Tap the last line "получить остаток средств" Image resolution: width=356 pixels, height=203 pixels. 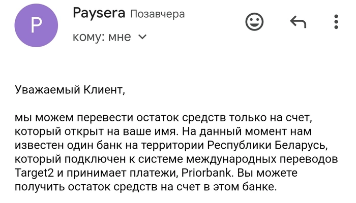point(146,187)
